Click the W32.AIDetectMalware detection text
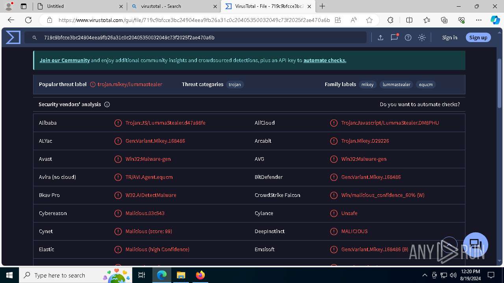Viewport: 504px width, 283px height. [151, 195]
